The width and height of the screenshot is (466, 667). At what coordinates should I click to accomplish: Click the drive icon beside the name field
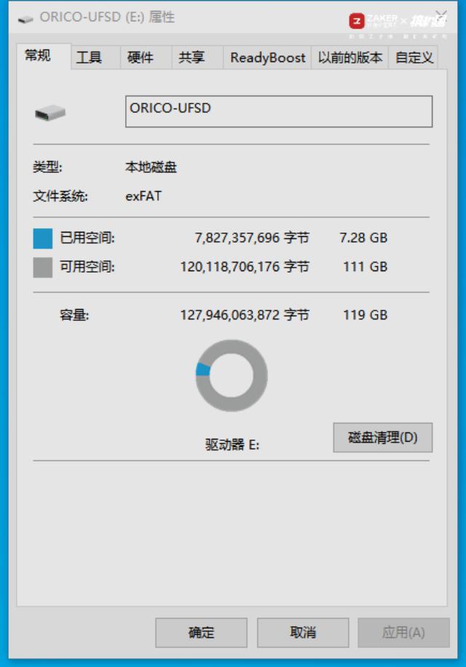pos(50,113)
